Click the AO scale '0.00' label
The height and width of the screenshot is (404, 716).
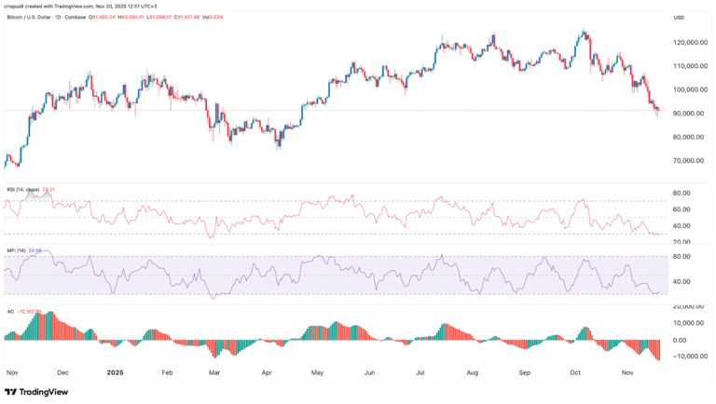680,340
